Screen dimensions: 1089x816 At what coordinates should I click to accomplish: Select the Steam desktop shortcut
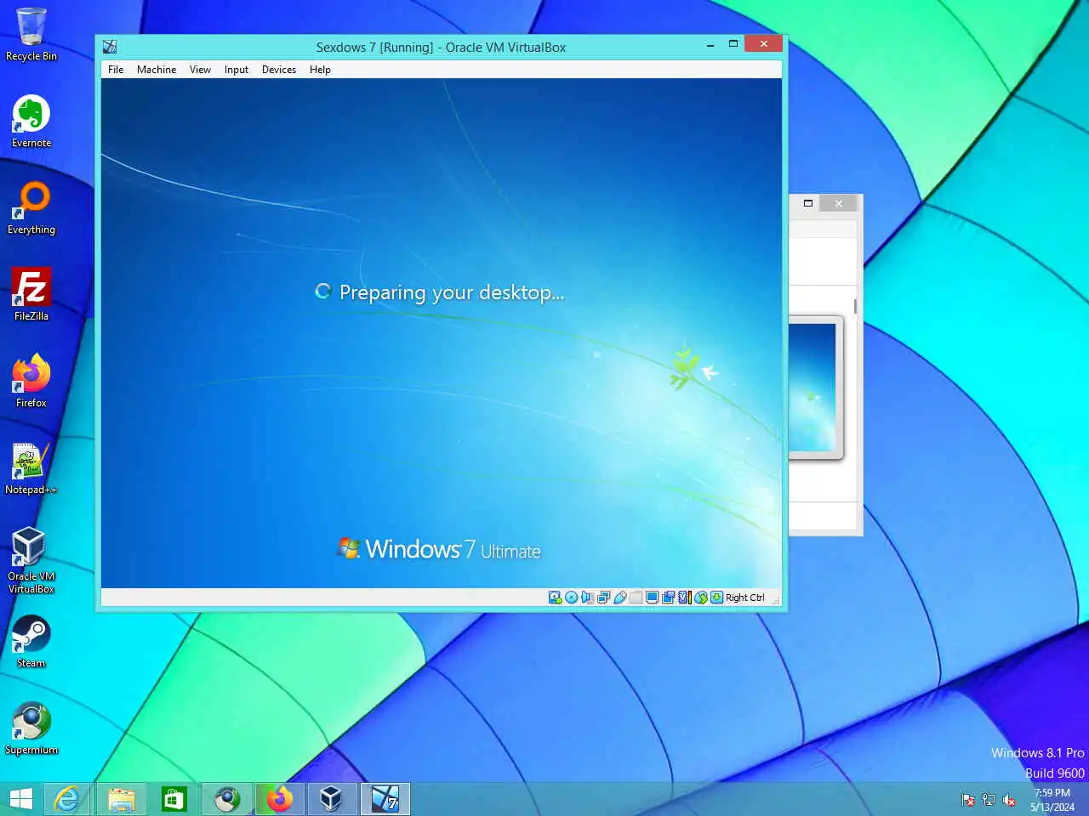[x=31, y=642]
